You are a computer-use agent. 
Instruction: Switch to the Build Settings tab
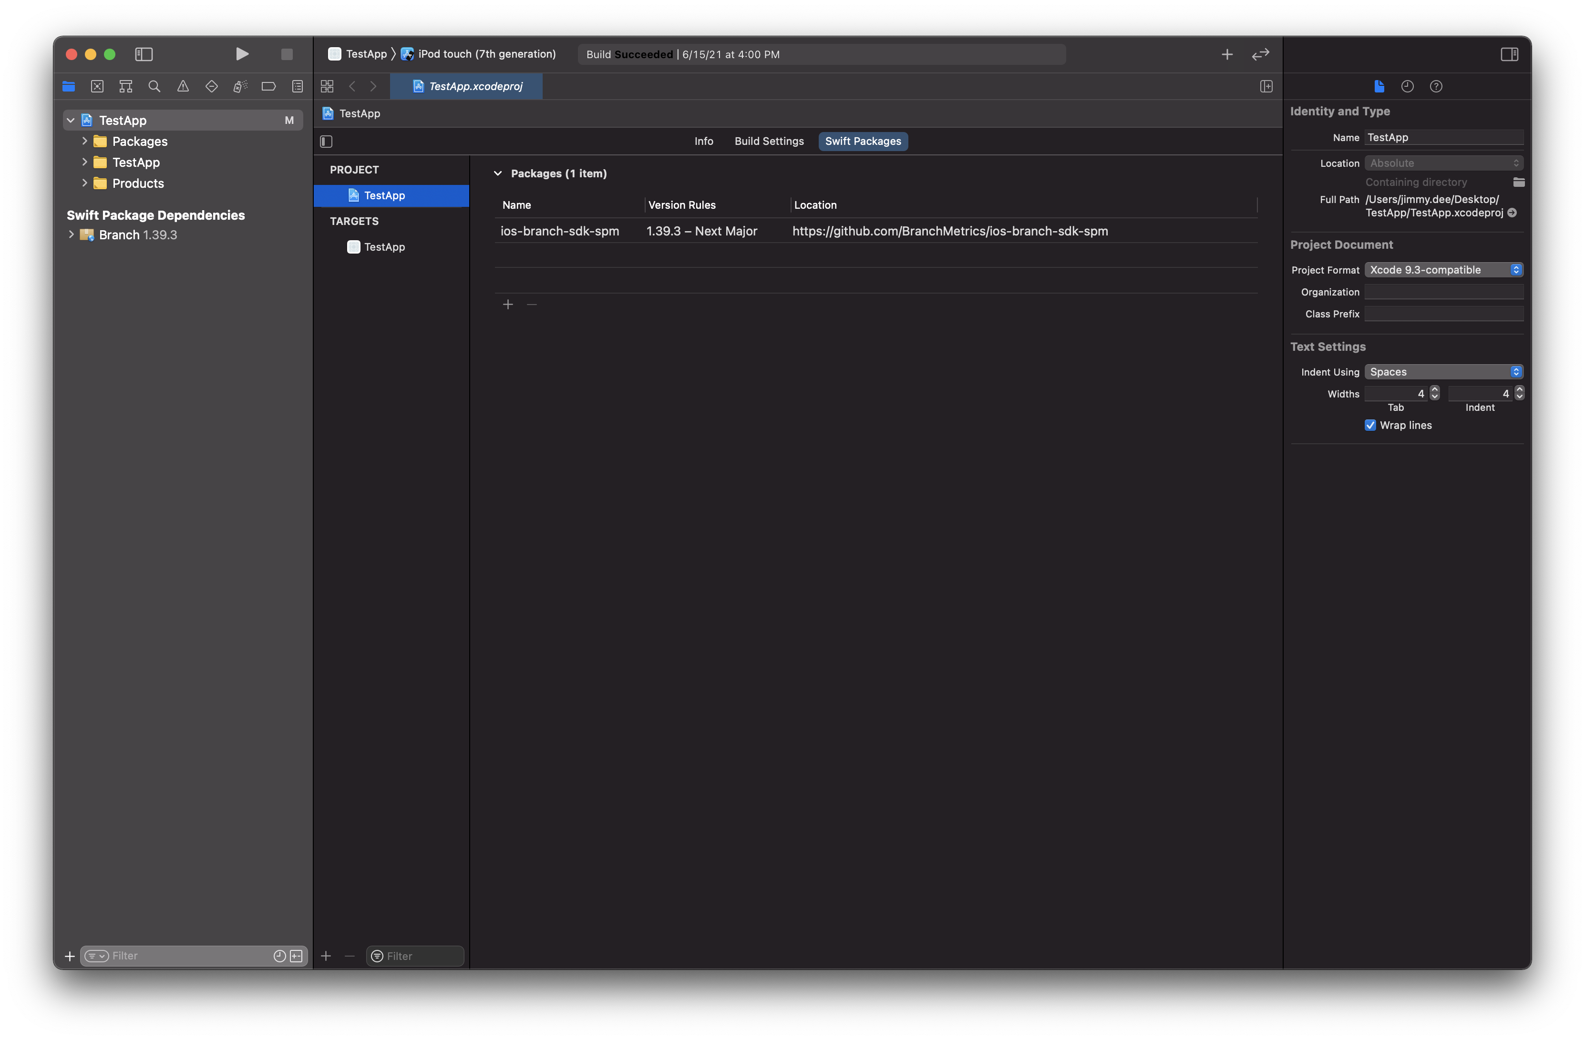[x=769, y=141]
